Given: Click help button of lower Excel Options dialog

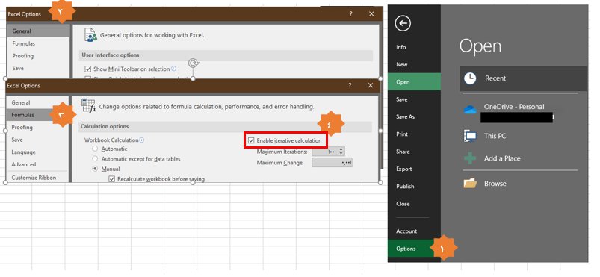Looking at the screenshot, I should tap(350, 85).
